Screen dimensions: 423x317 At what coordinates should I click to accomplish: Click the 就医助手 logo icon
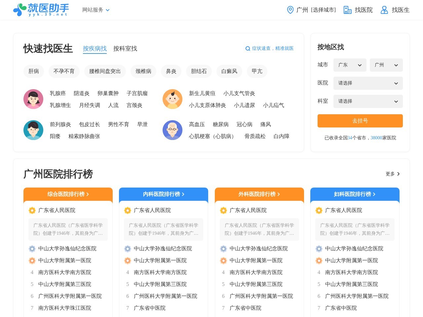(19, 10)
